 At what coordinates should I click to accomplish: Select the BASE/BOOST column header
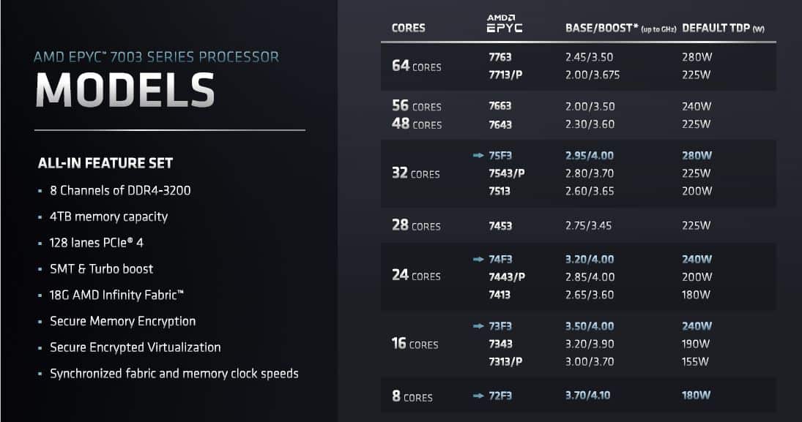point(620,28)
